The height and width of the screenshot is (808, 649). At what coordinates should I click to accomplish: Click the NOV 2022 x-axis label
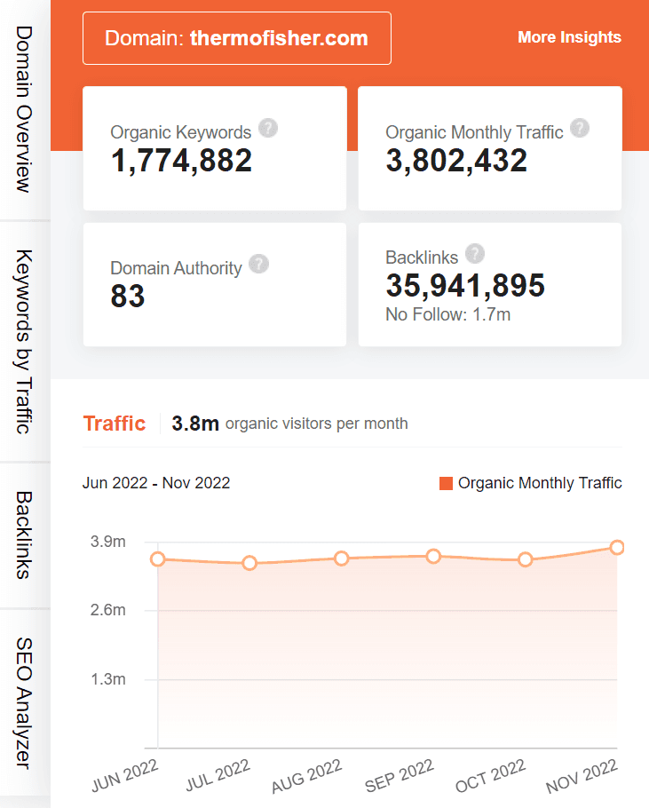[x=582, y=776]
